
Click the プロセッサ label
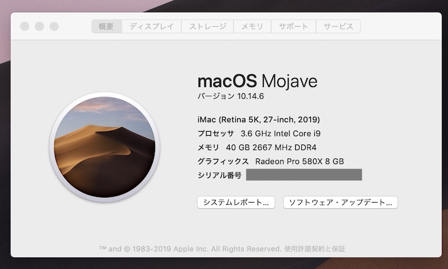point(216,133)
